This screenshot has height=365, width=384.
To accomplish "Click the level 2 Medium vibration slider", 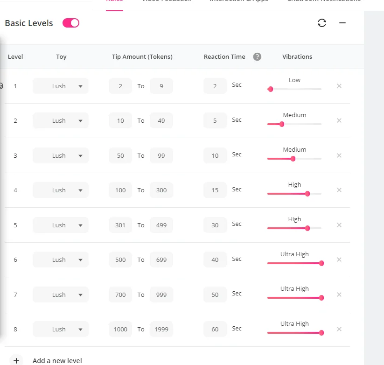I will pyautogui.click(x=294, y=124).
